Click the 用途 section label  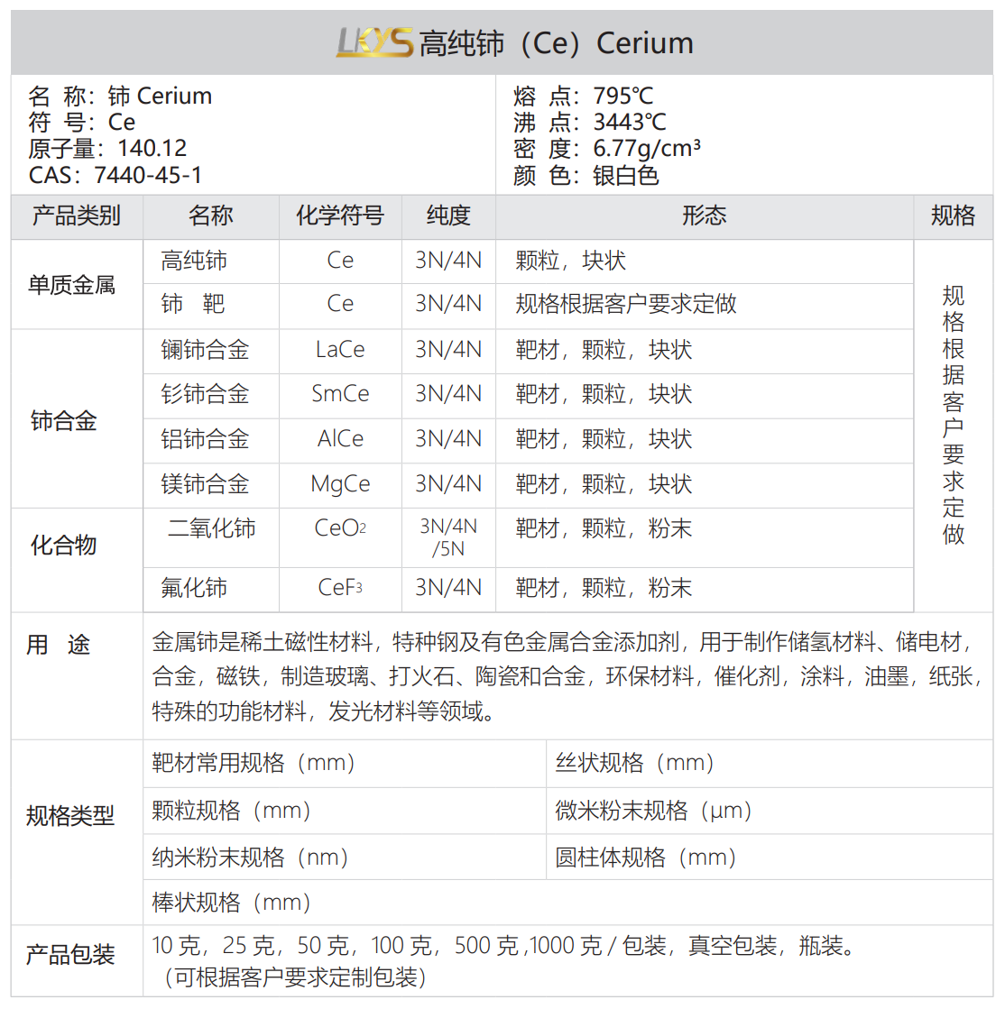[75, 645]
